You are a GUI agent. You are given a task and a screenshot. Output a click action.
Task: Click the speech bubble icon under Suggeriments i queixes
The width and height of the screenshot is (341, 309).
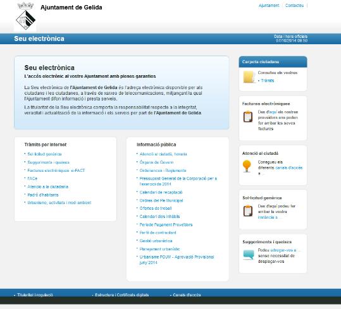(x=249, y=255)
